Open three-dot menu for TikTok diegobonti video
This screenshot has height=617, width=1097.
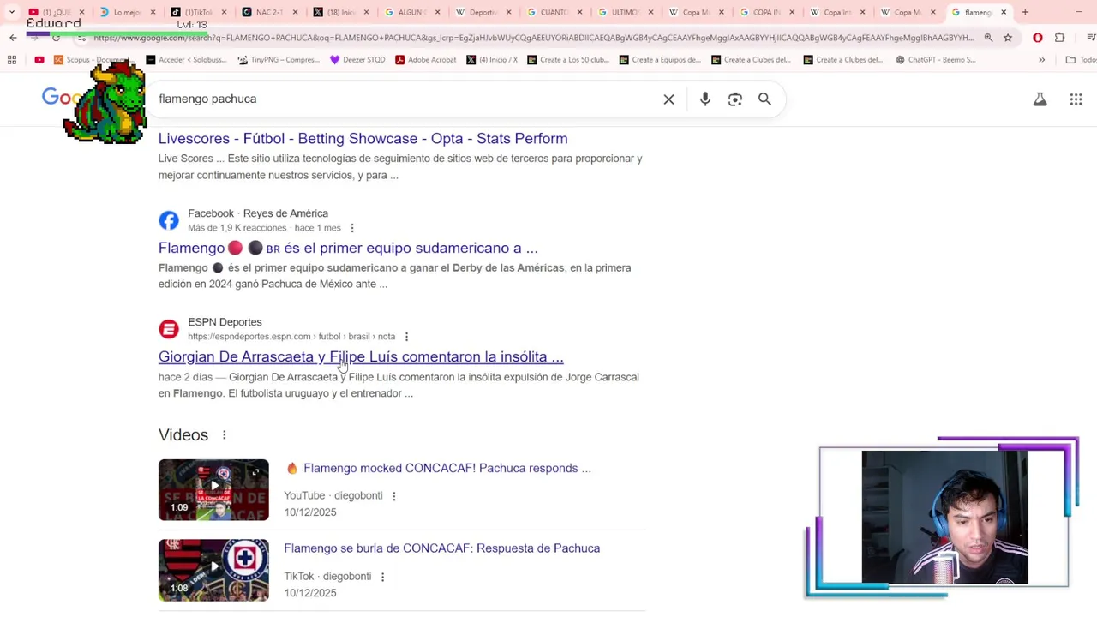pos(382,577)
